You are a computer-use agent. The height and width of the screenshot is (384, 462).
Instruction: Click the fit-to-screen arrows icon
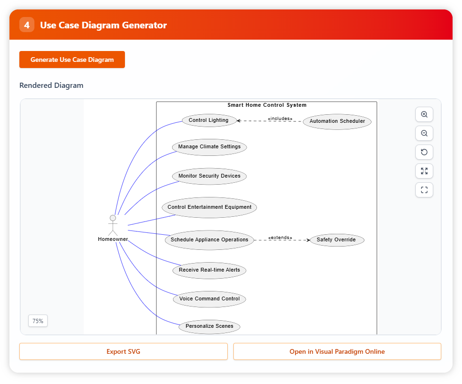tap(424, 171)
